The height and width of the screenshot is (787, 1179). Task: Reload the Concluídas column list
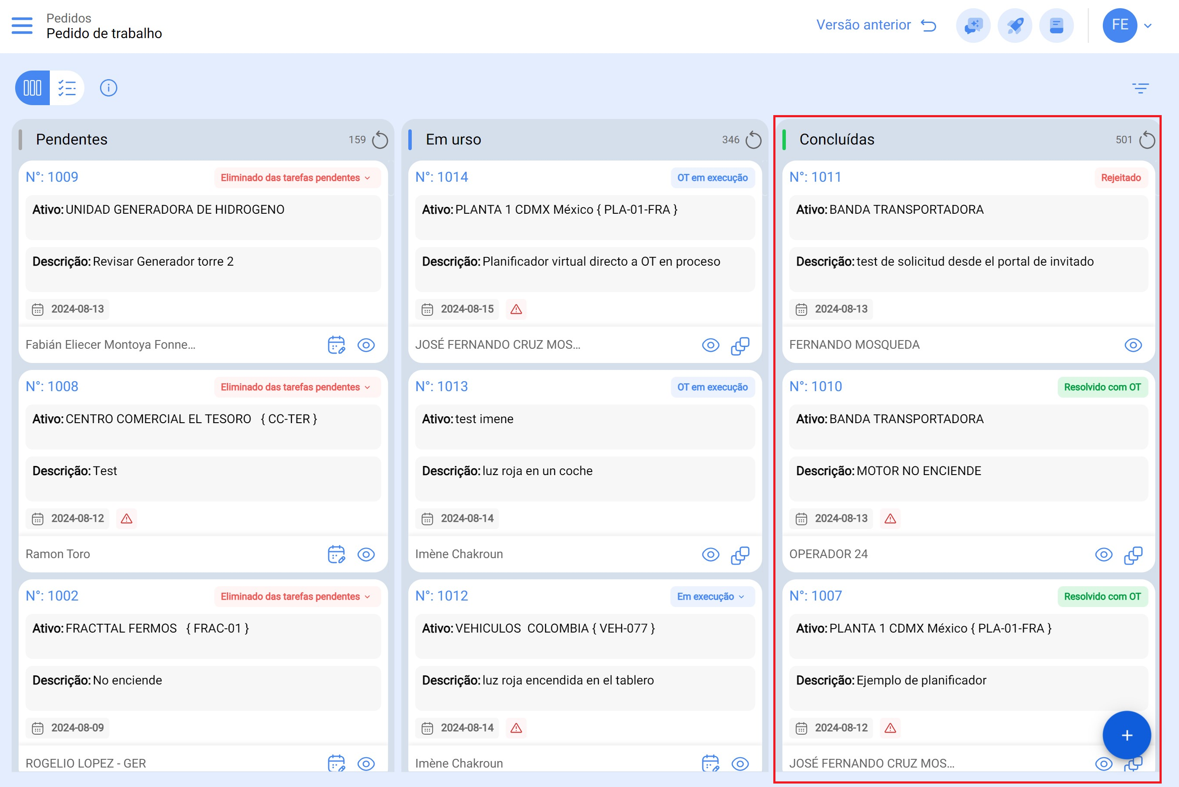click(1147, 140)
